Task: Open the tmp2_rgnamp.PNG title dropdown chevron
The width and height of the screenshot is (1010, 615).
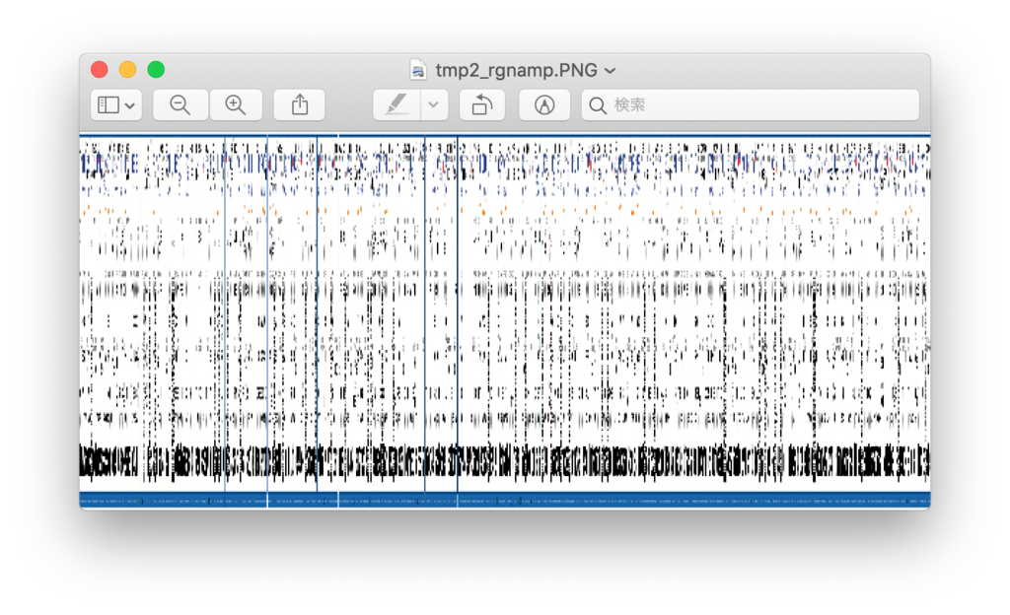Action: pos(610,71)
